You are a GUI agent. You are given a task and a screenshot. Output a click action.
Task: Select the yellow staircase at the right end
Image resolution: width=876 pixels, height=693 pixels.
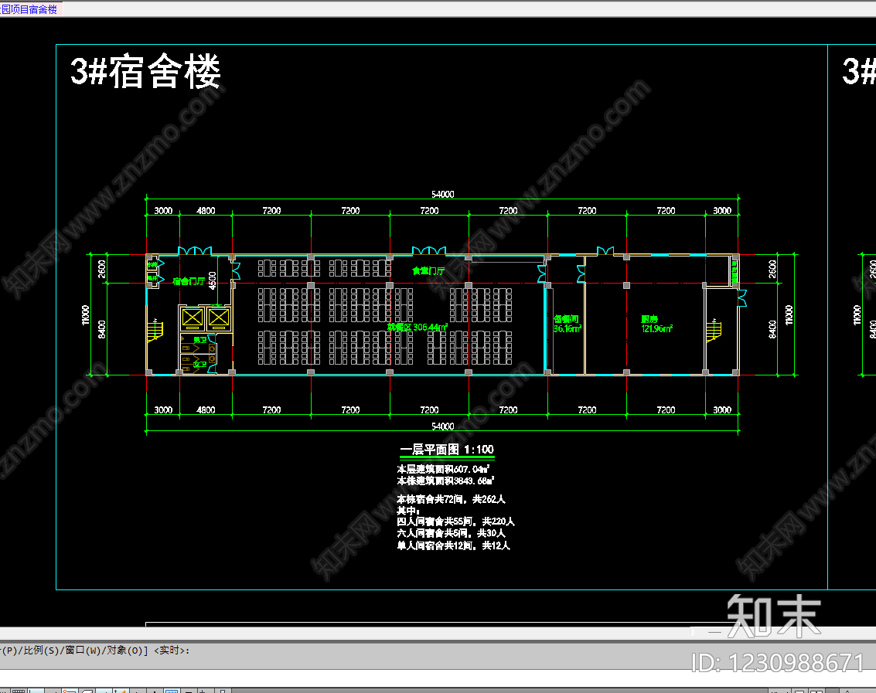pyautogui.click(x=714, y=330)
